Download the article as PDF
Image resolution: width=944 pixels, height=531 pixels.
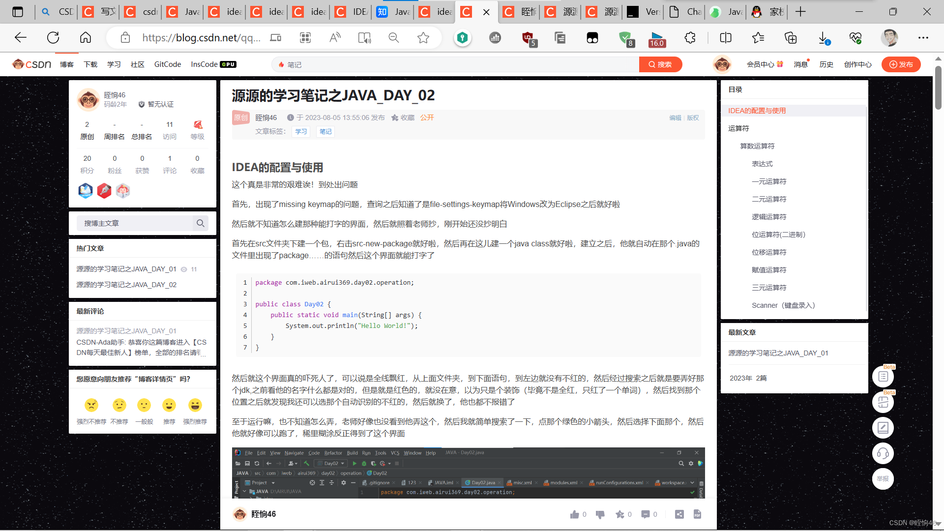point(698,514)
